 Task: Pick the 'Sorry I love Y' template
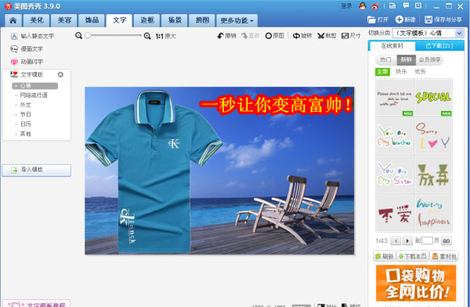point(433,136)
